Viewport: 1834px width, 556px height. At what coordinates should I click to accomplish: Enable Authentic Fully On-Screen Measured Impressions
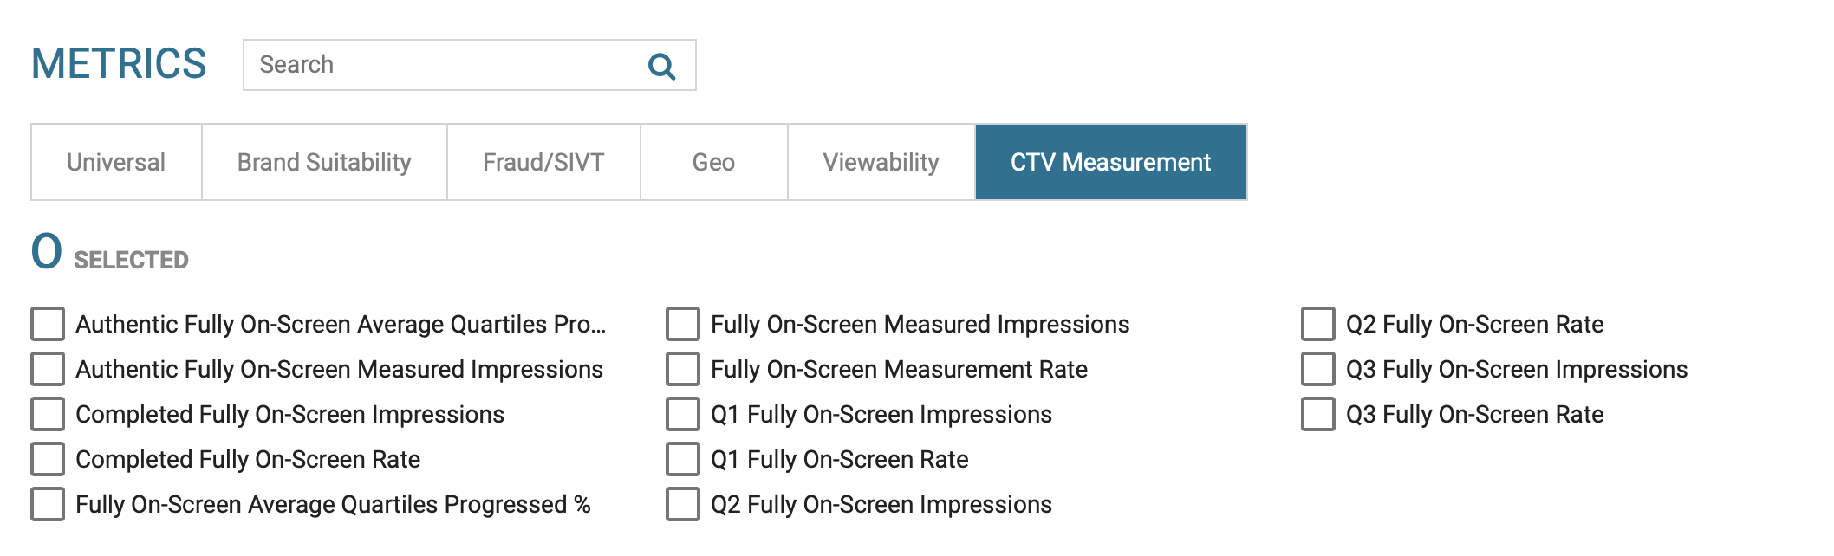click(x=48, y=369)
